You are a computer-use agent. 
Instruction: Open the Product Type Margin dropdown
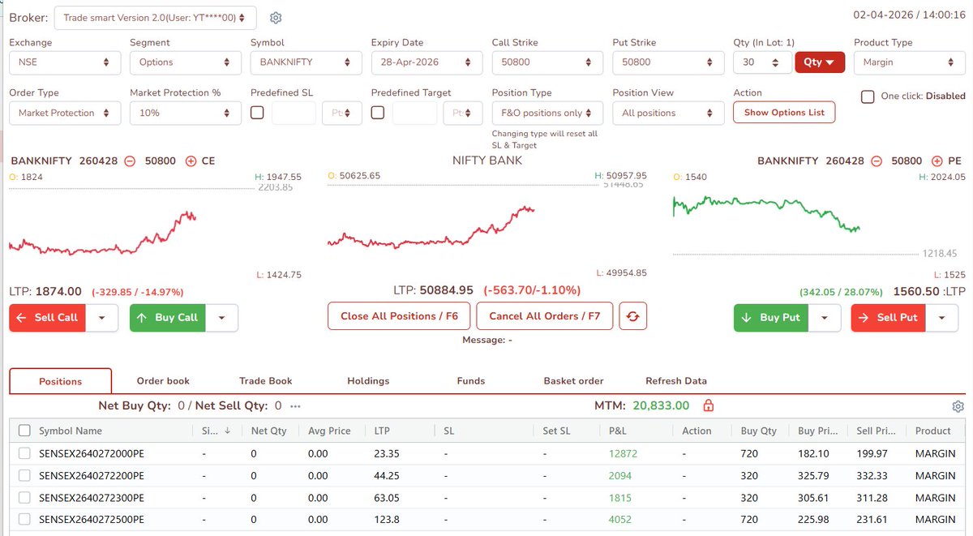[x=909, y=62]
